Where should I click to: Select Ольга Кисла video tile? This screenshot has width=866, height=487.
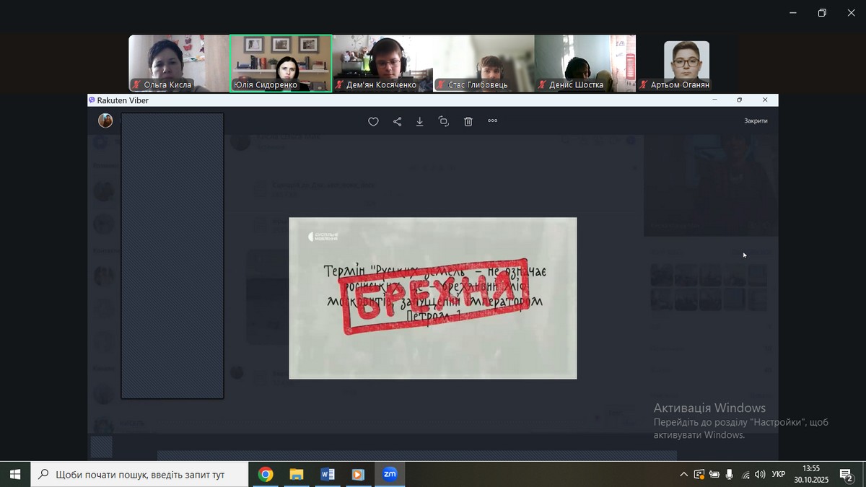tap(178, 63)
